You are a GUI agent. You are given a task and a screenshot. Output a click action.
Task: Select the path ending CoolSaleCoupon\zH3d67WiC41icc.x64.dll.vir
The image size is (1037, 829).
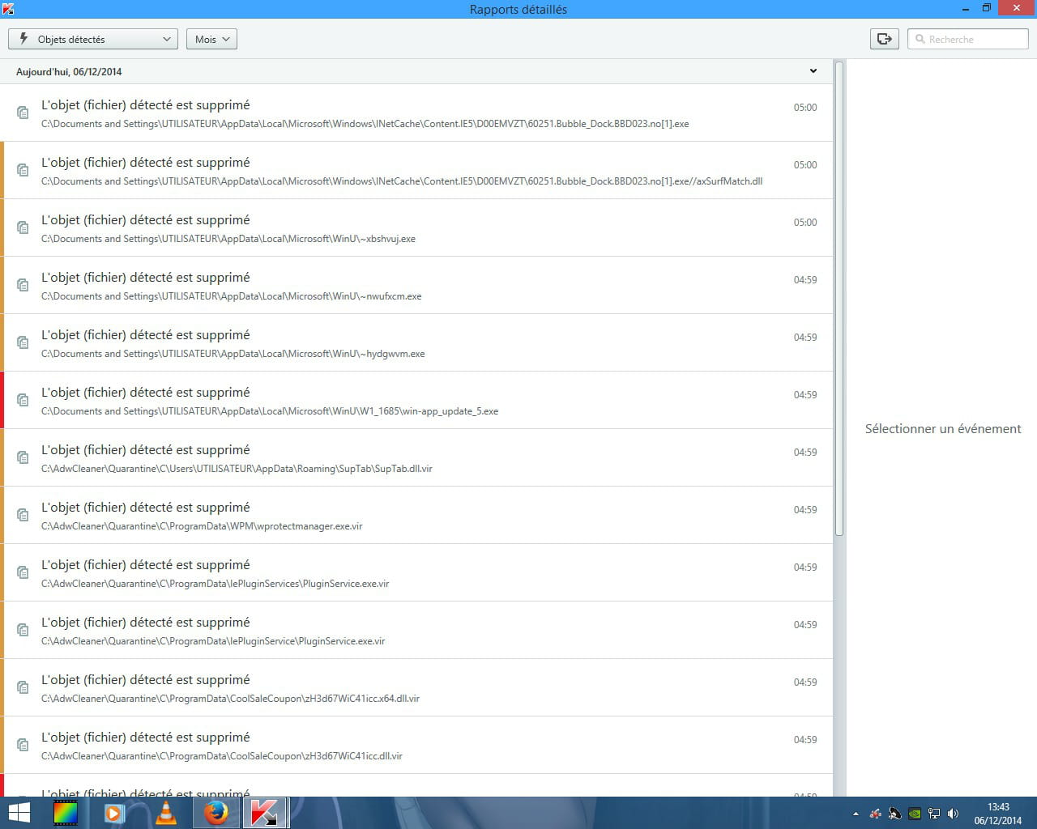[x=231, y=699]
